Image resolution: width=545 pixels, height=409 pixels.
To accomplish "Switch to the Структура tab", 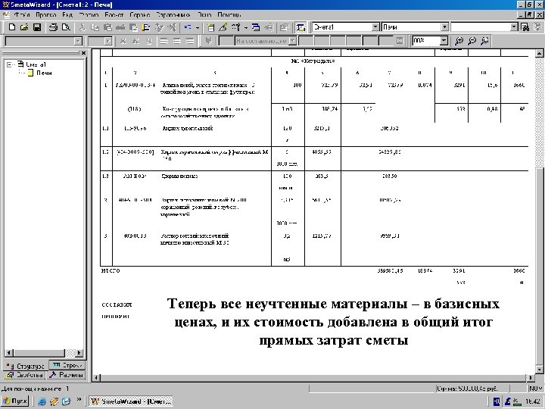I will point(26,366).
